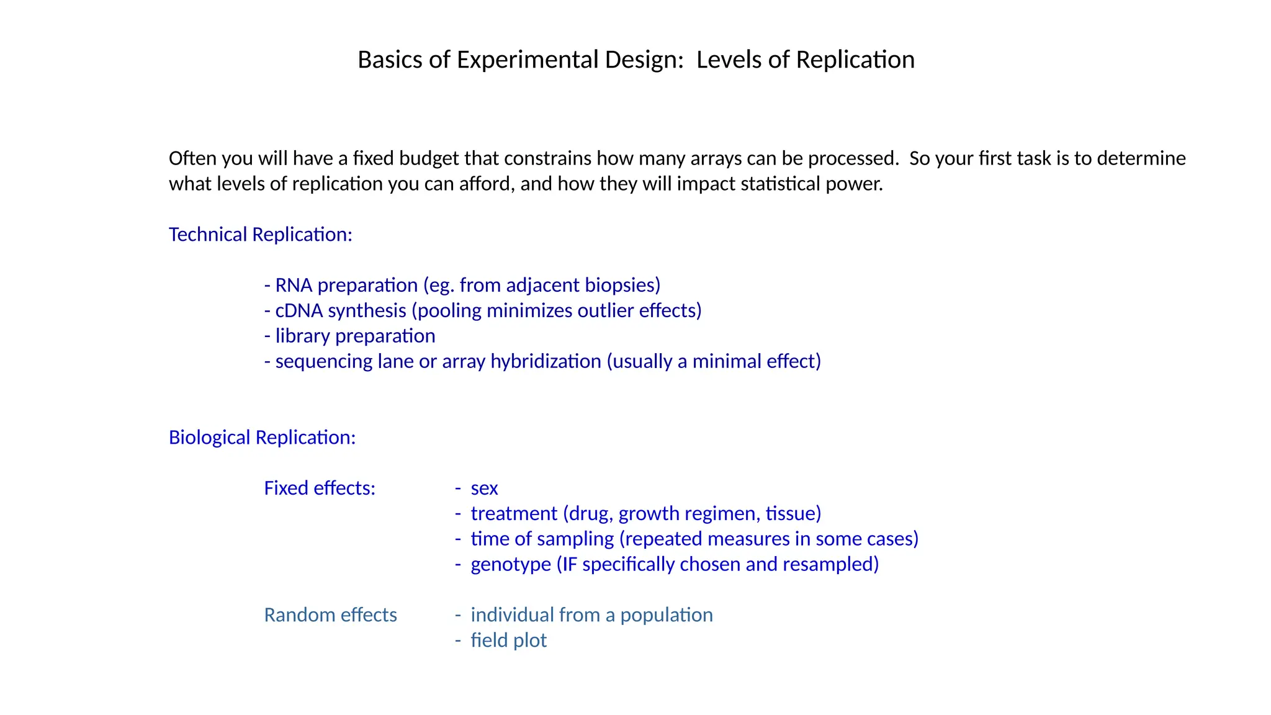1271x715 pixels.
Task: Click the phrase 'impact statistical power'
Action: pos(778,184)
